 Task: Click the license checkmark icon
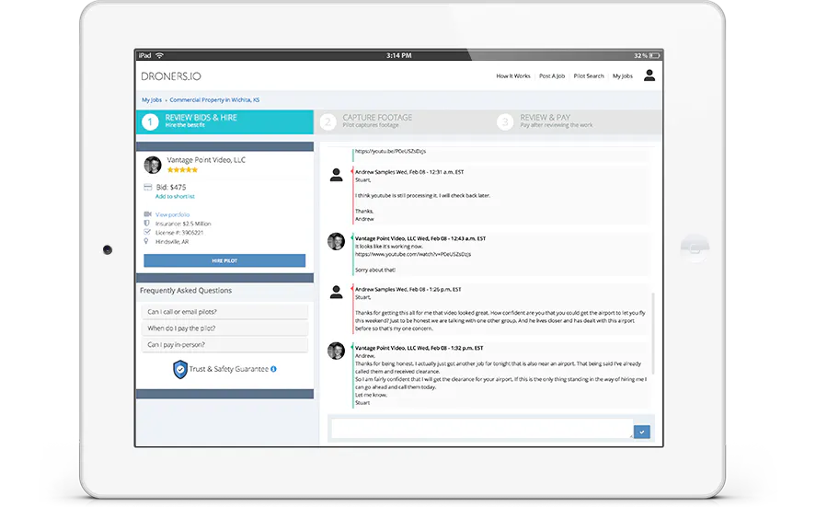pyautogui.click(x=147, y=232)
